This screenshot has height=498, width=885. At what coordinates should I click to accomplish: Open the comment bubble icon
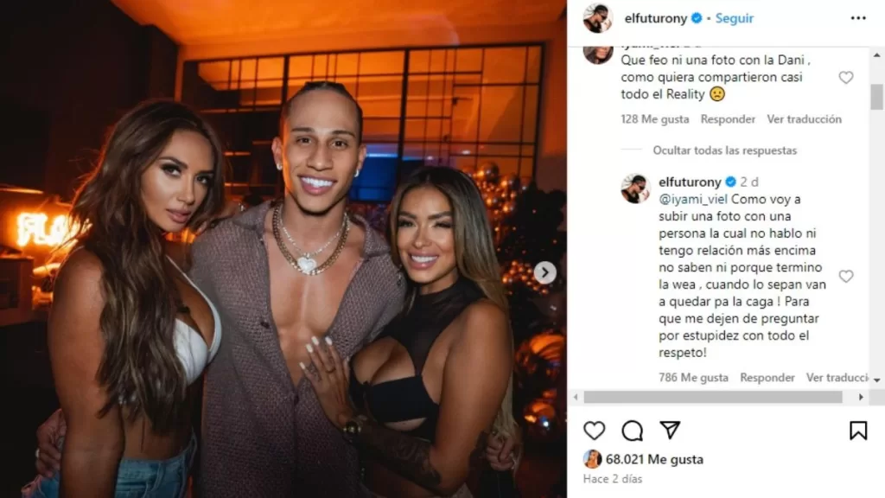click(x=632, y=431)
